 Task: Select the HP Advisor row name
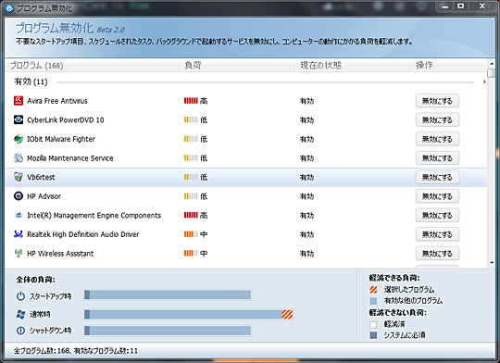pos(44,196)
